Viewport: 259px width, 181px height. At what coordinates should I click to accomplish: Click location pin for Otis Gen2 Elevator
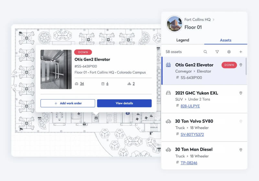tap(241, 65)
